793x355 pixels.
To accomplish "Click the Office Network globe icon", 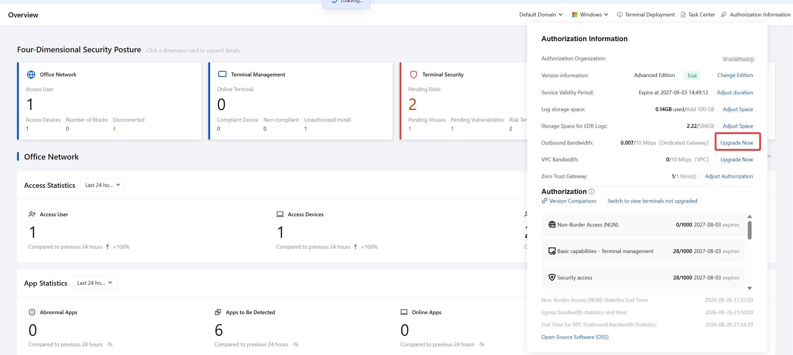I will [x=31, y=75].
